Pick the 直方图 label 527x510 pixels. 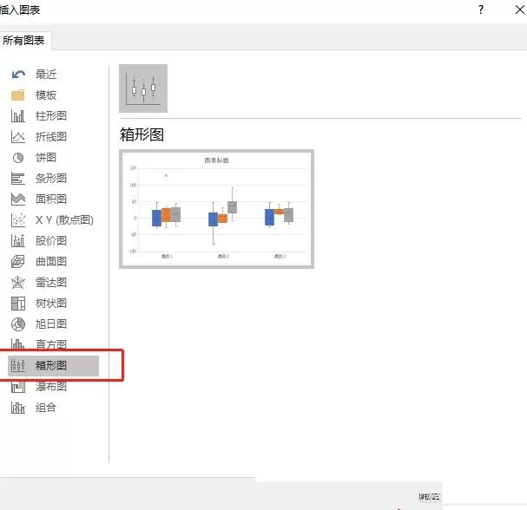(51, 344)
